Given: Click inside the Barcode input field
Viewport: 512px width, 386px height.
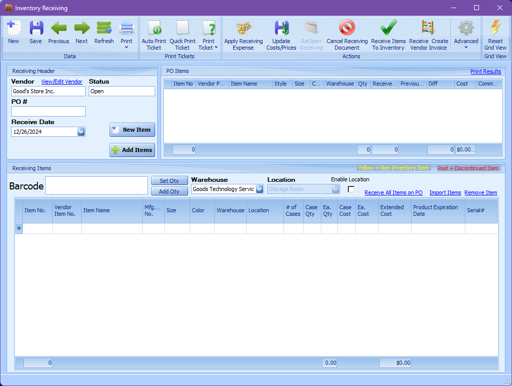Looking at the screenshot, I should point(96,185).
